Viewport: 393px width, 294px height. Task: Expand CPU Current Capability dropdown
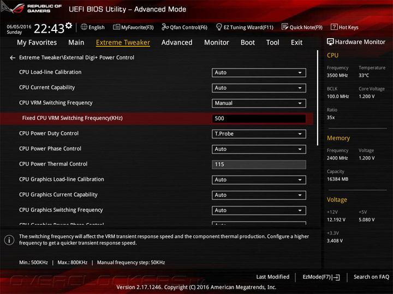(259, 88)
